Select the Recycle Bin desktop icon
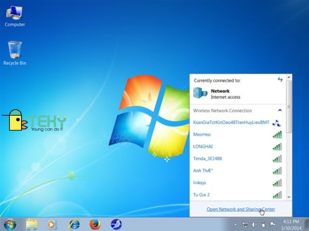 pos(14,53)
